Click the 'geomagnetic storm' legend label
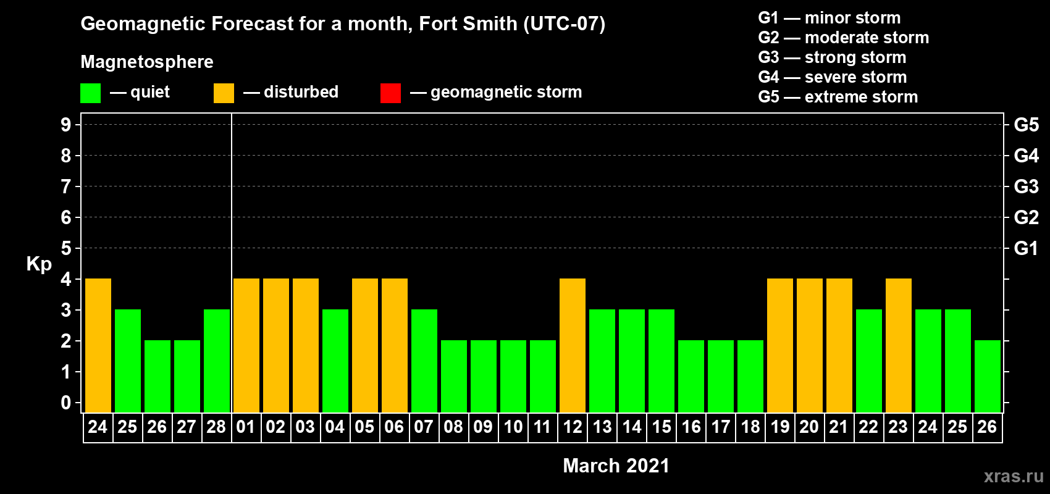The width and height of the screenshot is (1050, 494). [506, 92]
